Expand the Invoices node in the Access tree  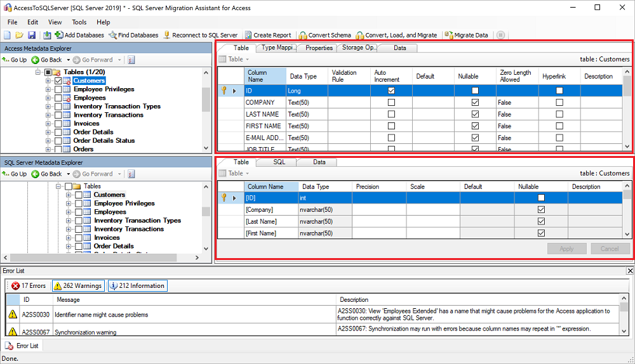pyautogui.click(x=48, y=124)
